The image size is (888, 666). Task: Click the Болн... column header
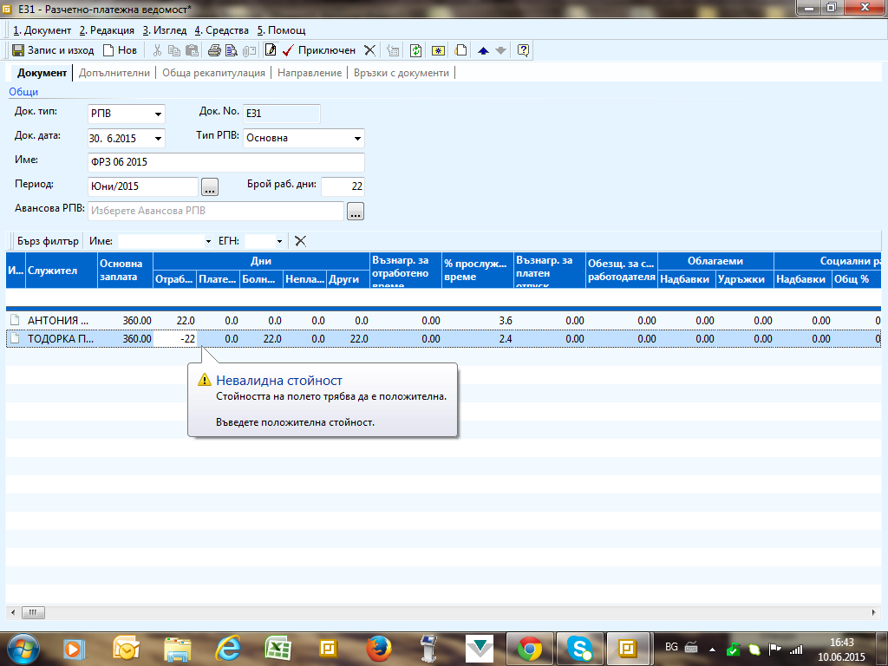(261, 278)
